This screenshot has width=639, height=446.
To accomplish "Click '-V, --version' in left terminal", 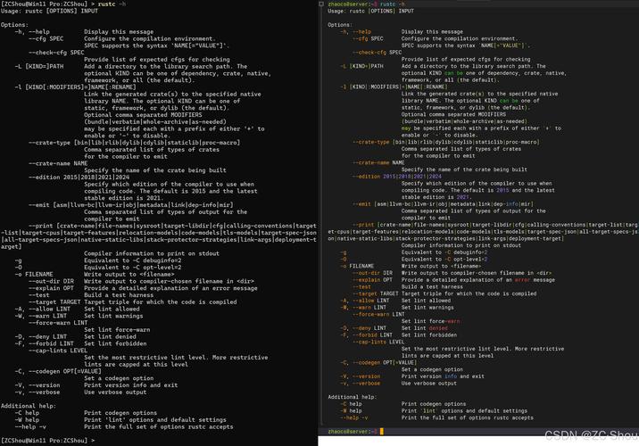I will click(x=37, y=385).
